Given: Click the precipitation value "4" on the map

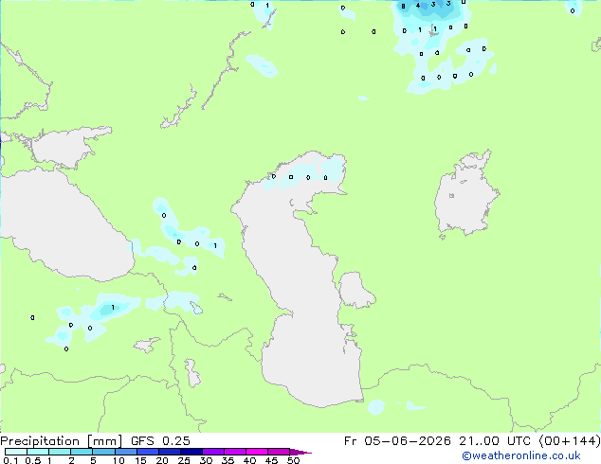Looking at the screenshot, I should pyautogui.click(x=418, y=6).
